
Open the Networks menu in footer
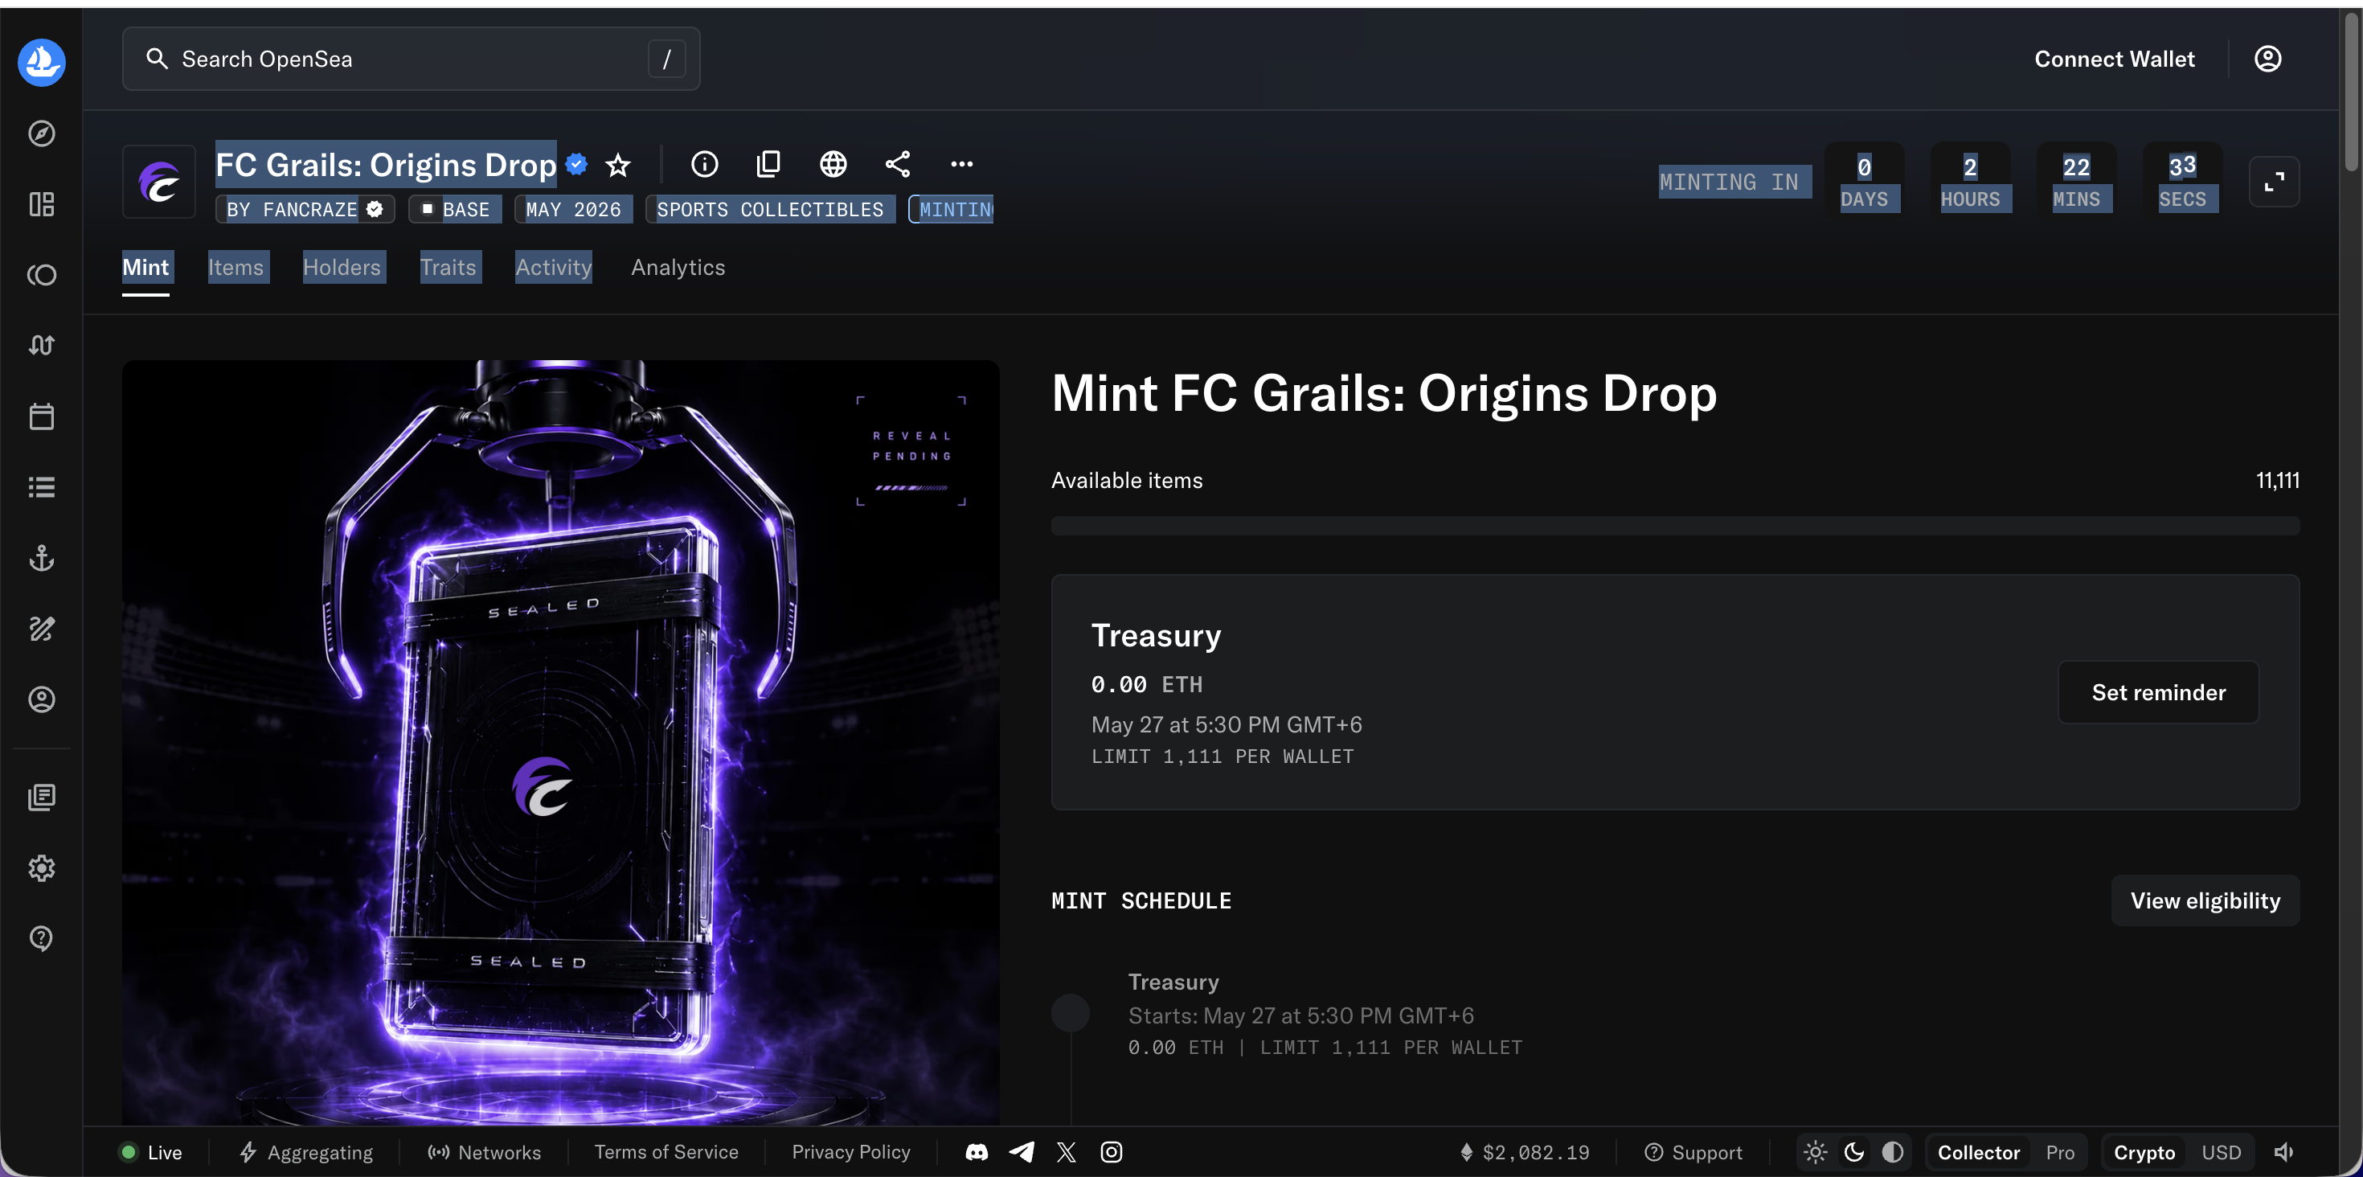[x=485, y=1153]
